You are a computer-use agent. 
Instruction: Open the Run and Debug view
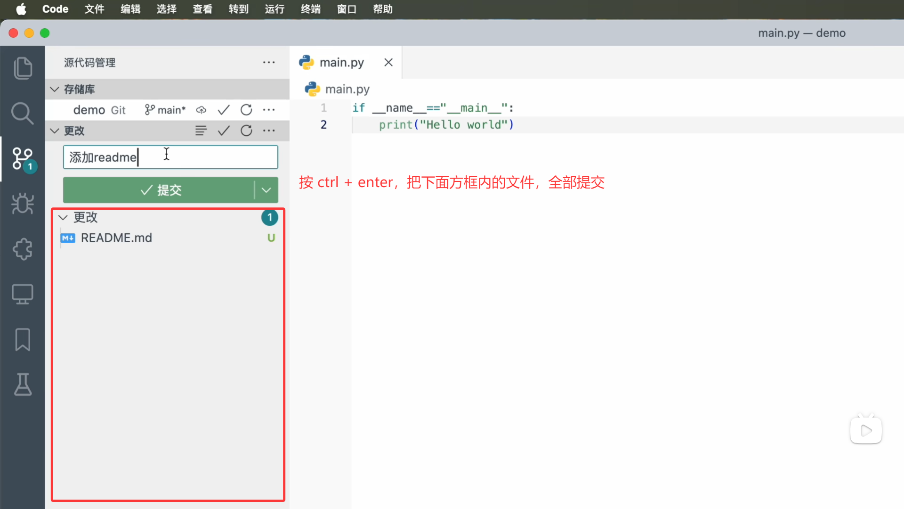[23, 204]
